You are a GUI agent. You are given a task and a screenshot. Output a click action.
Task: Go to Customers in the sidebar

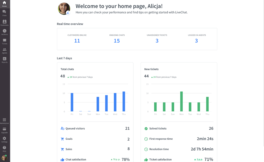4,22
